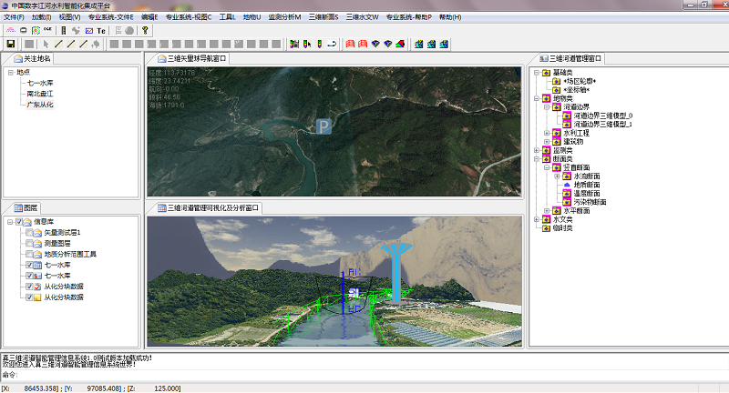This screenshot has width=729, height=393.
Task: Collapse the 河道边界 tree node
Action: 547,107
